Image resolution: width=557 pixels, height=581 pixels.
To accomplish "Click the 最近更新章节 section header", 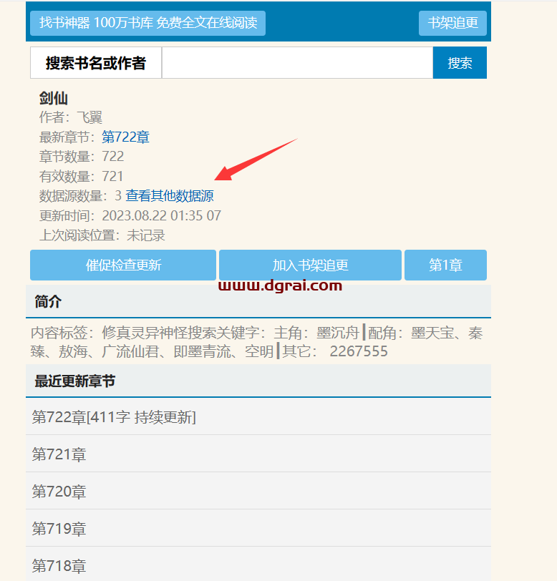I will click(258, 381).
